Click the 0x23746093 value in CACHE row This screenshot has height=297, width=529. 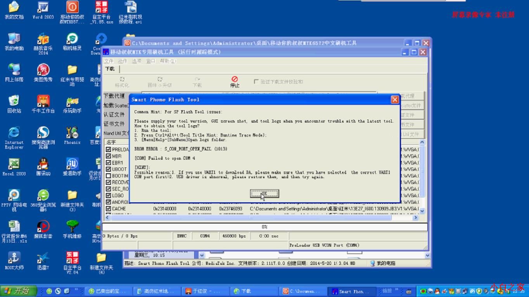click(x=230, y=209)
